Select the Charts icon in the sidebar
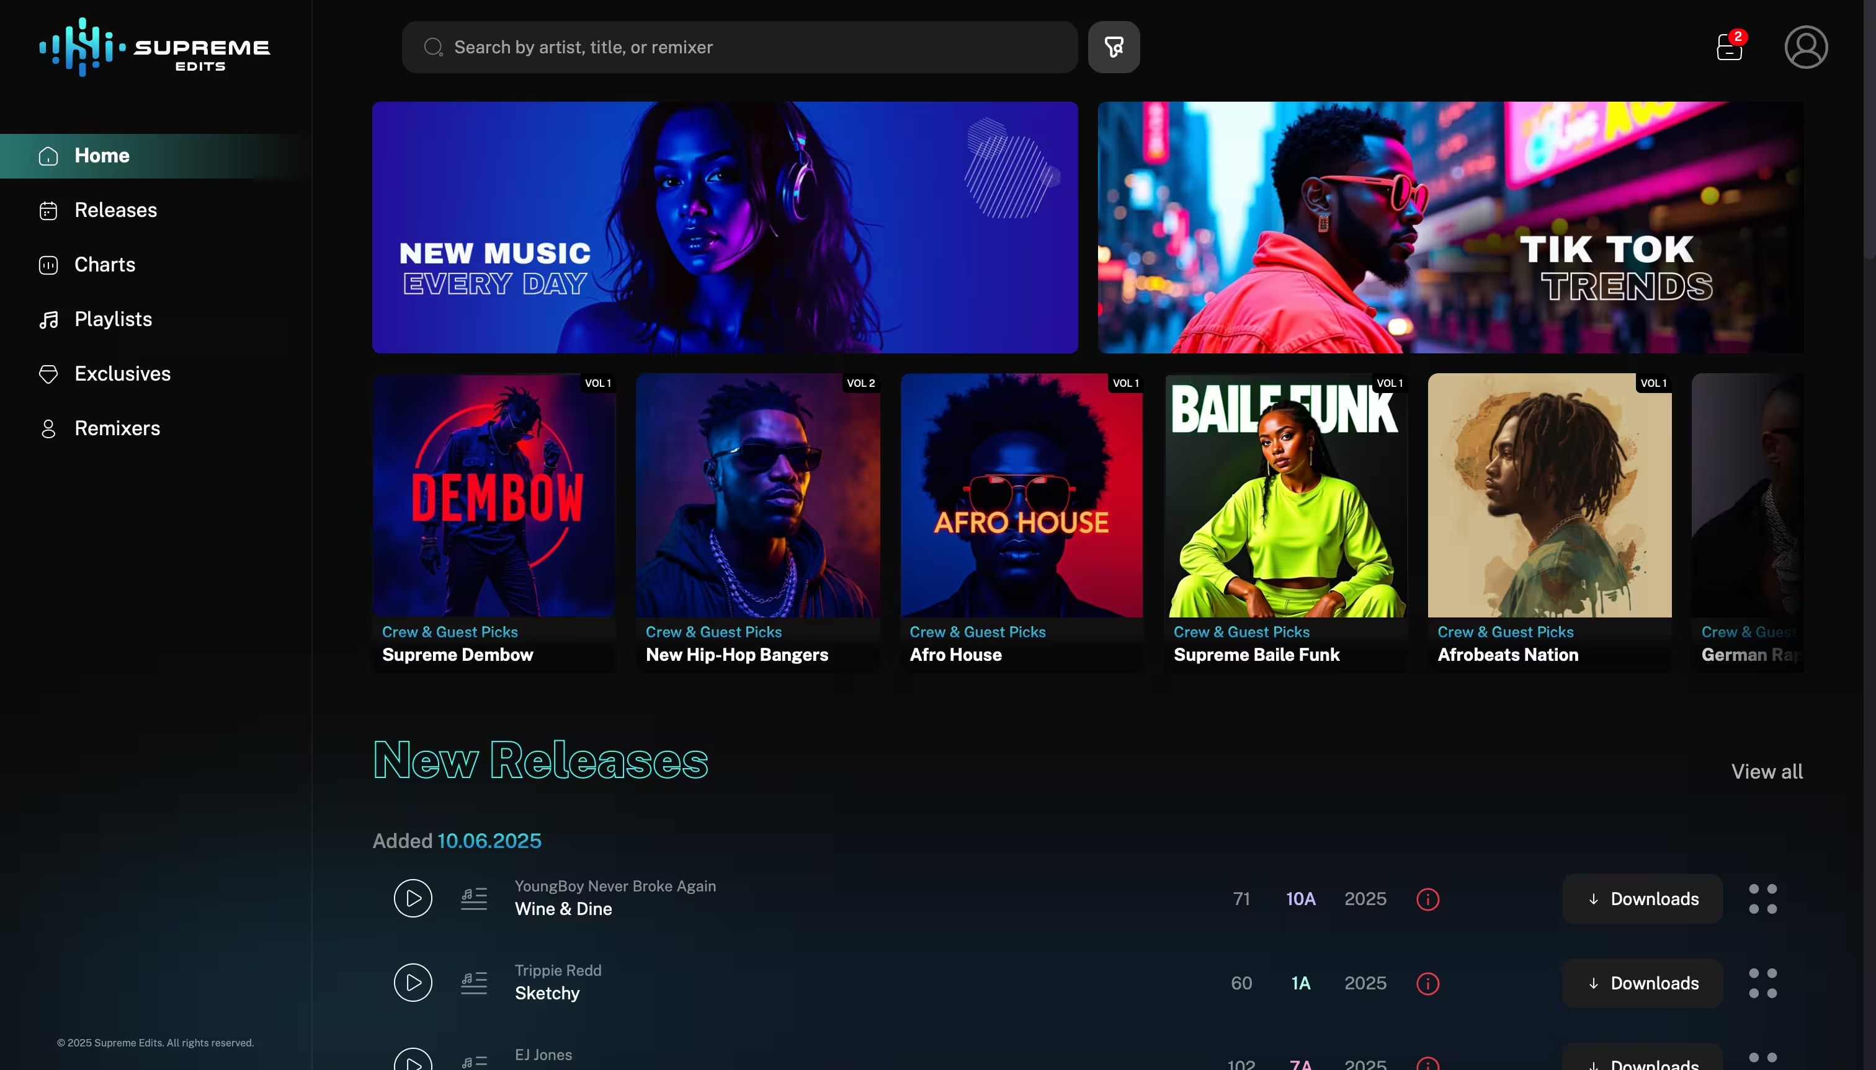 coord(48,265)
